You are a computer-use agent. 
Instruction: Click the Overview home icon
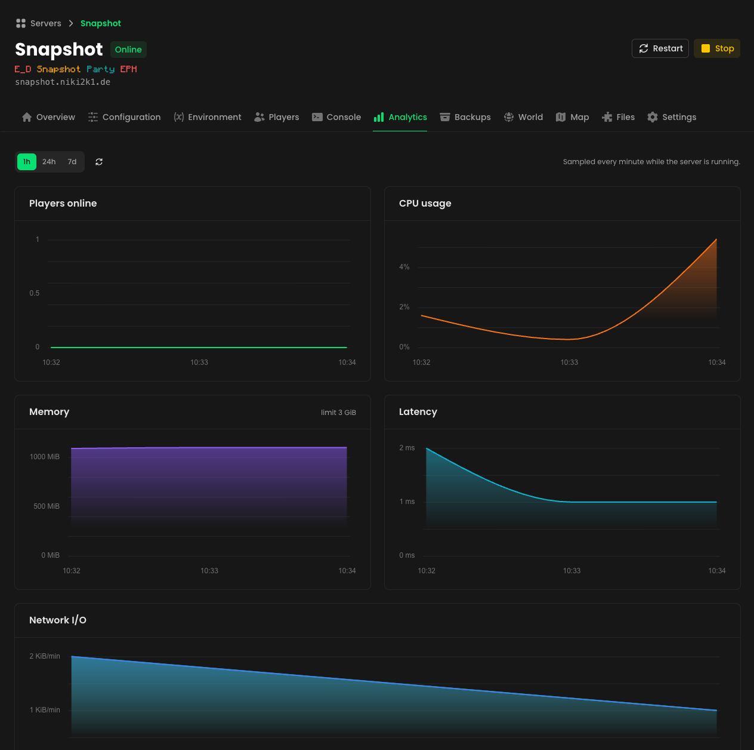point(27,117)
